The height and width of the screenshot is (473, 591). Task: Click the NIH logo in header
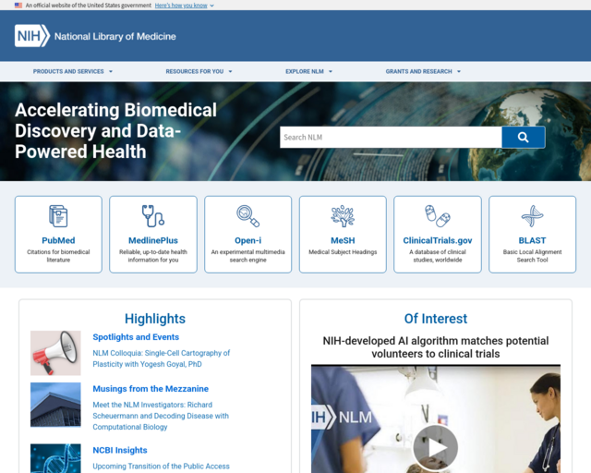tap(32, 36)
